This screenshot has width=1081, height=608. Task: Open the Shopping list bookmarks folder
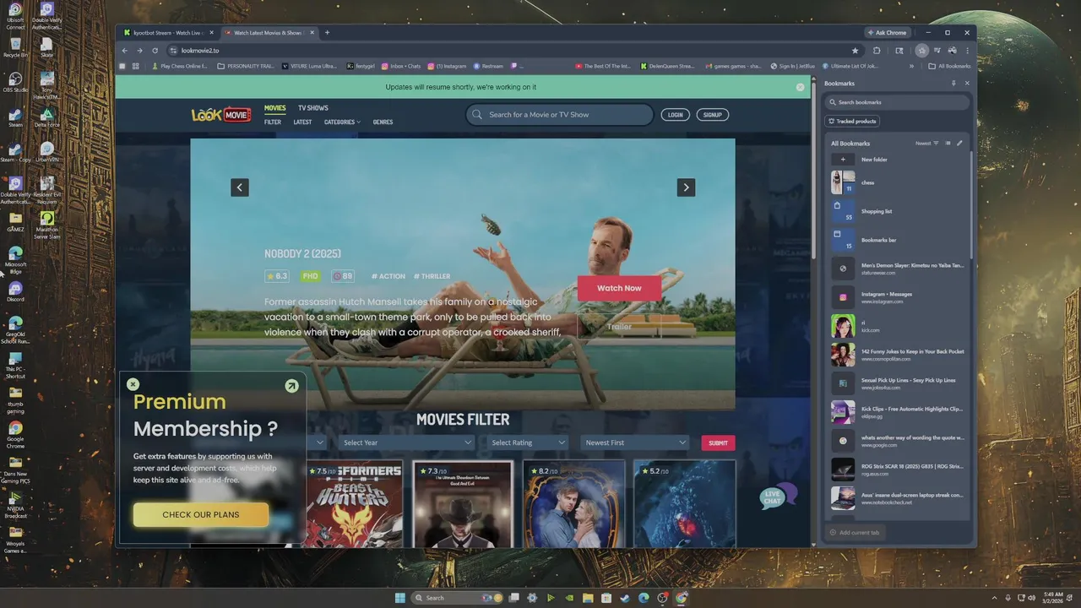pyautogui.click(x=897, y=211)
